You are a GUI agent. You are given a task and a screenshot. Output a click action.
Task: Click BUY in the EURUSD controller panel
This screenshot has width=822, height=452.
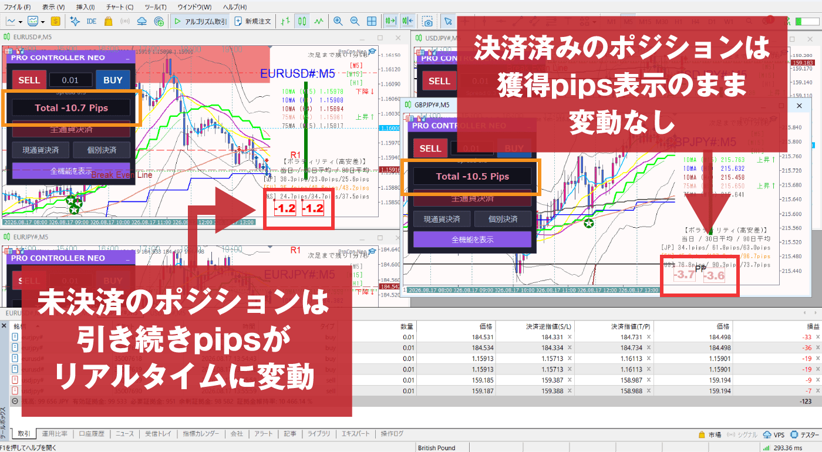coord(113,80)
